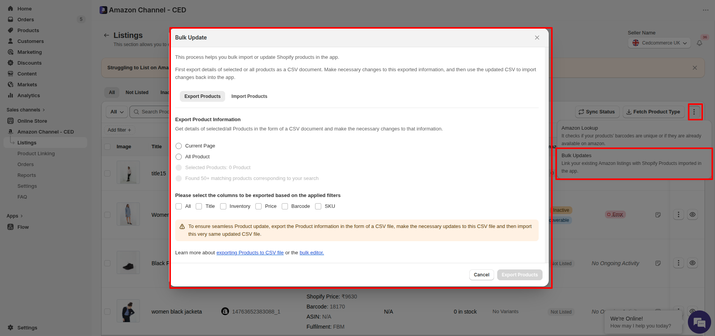715x336 pixels.
Task: Switch to the Export Products tab
Action: (x=202, y=96)
